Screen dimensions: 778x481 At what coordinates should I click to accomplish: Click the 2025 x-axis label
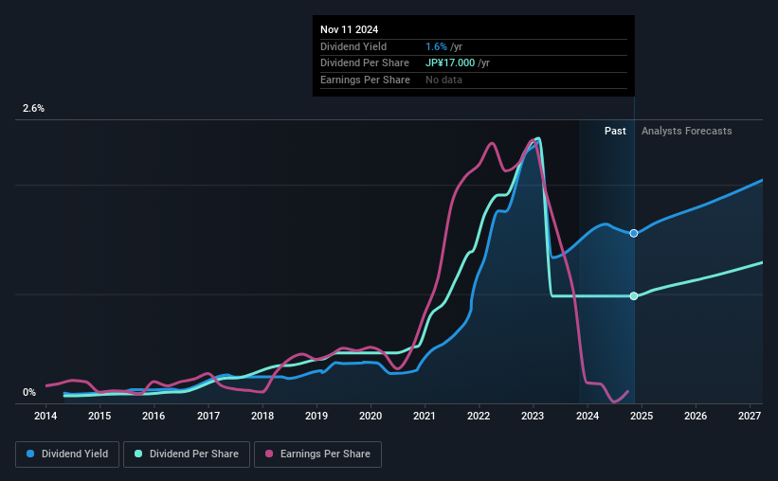coord(641,416)
